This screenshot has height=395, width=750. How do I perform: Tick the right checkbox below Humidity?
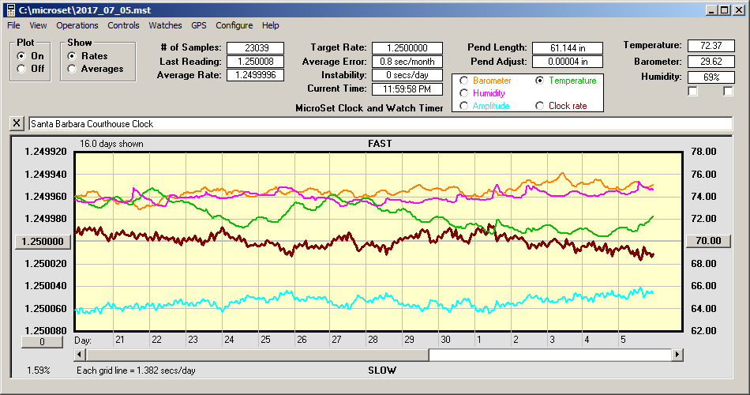[727, 92]
